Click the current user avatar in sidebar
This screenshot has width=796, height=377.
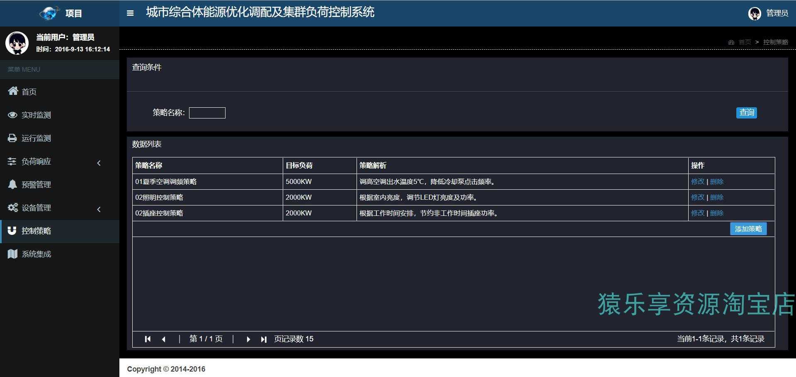point(17,43)
